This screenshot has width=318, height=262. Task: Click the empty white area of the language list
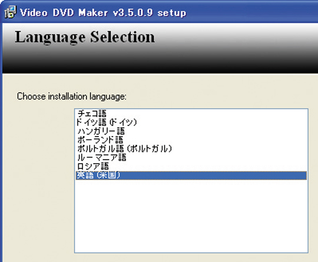191,216
